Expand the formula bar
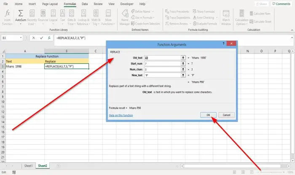 click(292, 38)
